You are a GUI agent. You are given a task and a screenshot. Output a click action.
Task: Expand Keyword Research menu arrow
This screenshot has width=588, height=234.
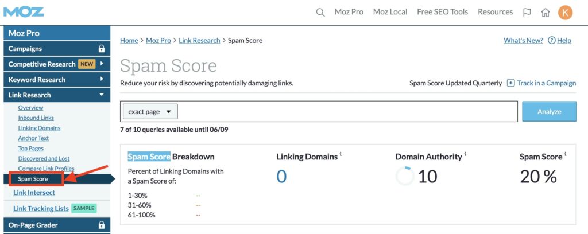coord(102,79)
